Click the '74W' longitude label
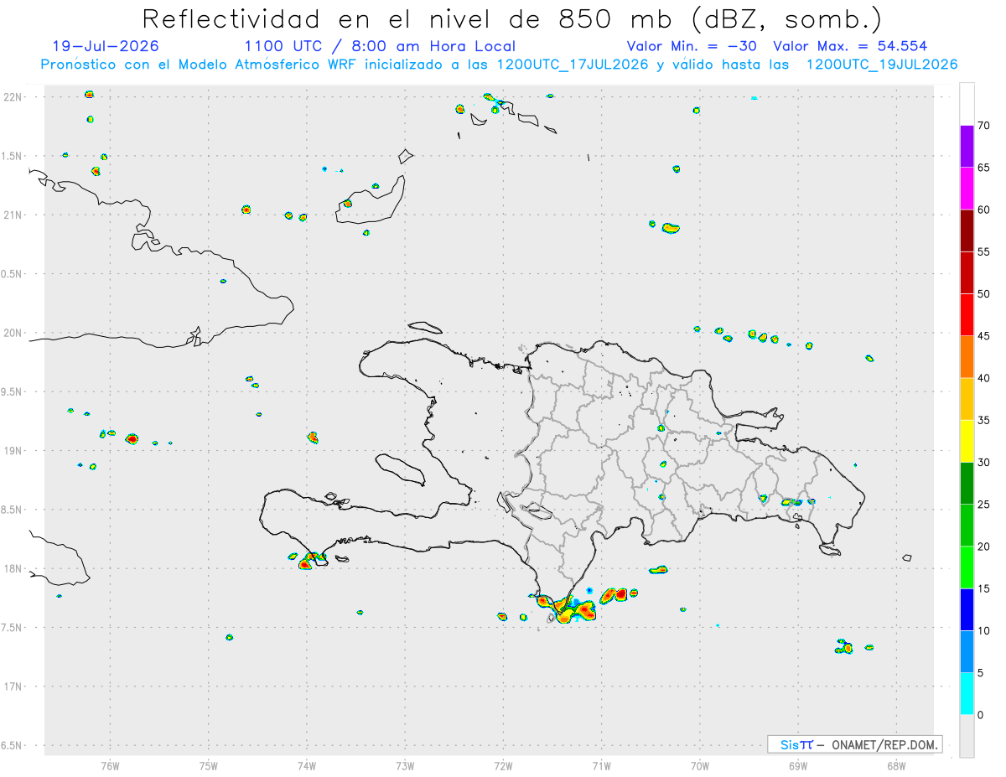 pos(307,765)
